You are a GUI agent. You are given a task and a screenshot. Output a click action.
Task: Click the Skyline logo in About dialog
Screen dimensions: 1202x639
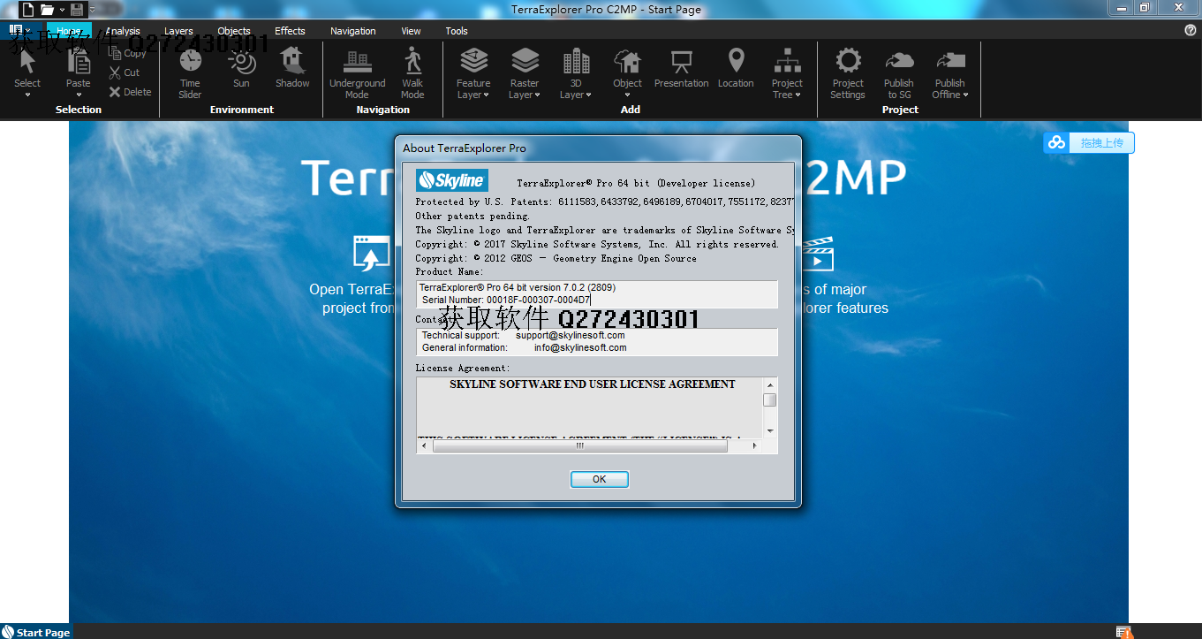[x=451, y=180]
